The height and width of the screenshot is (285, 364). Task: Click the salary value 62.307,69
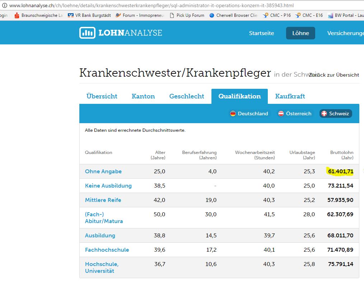pos(340,214)
